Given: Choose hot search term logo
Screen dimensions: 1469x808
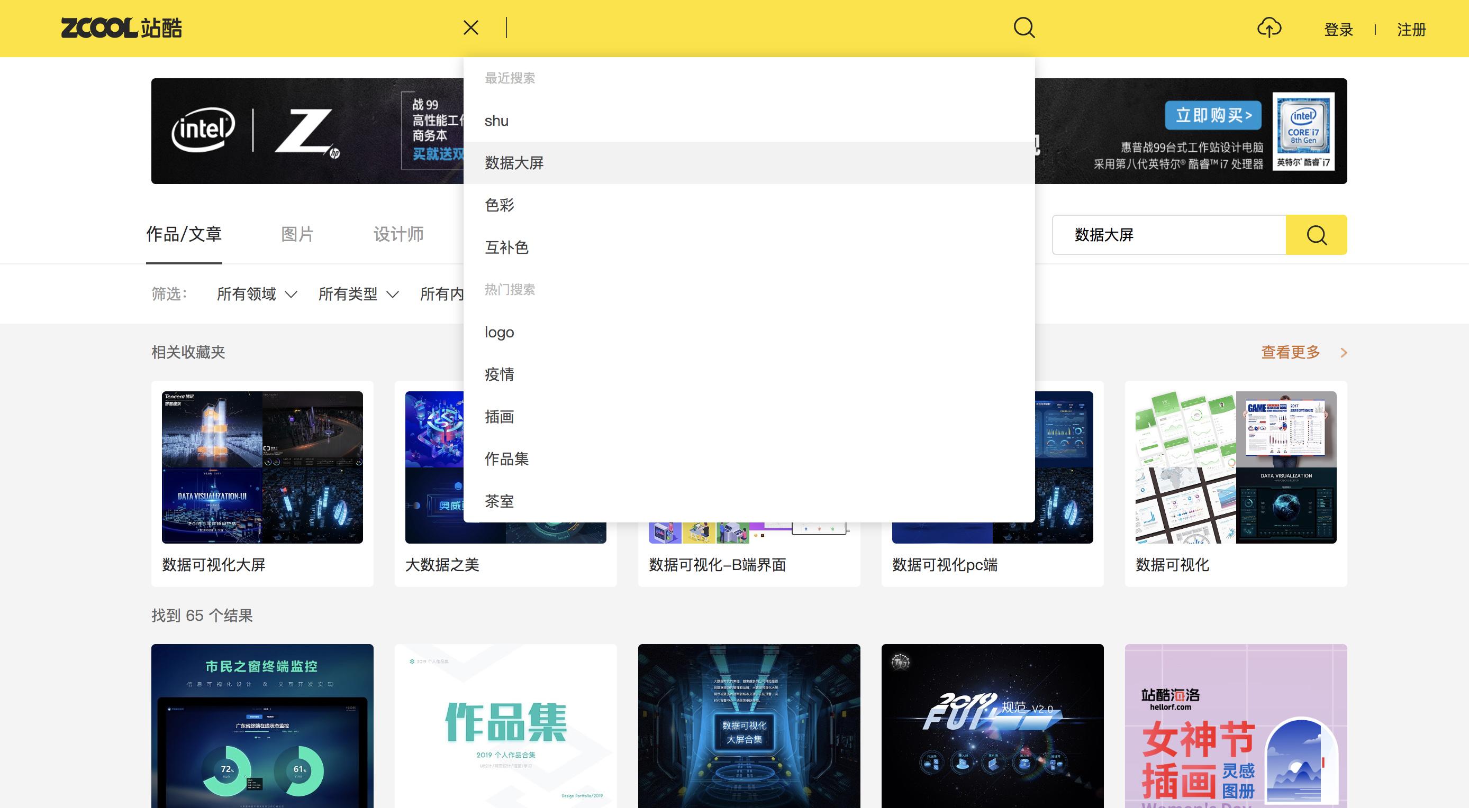Looking at the screenshot, I should (x=499, y=332).
